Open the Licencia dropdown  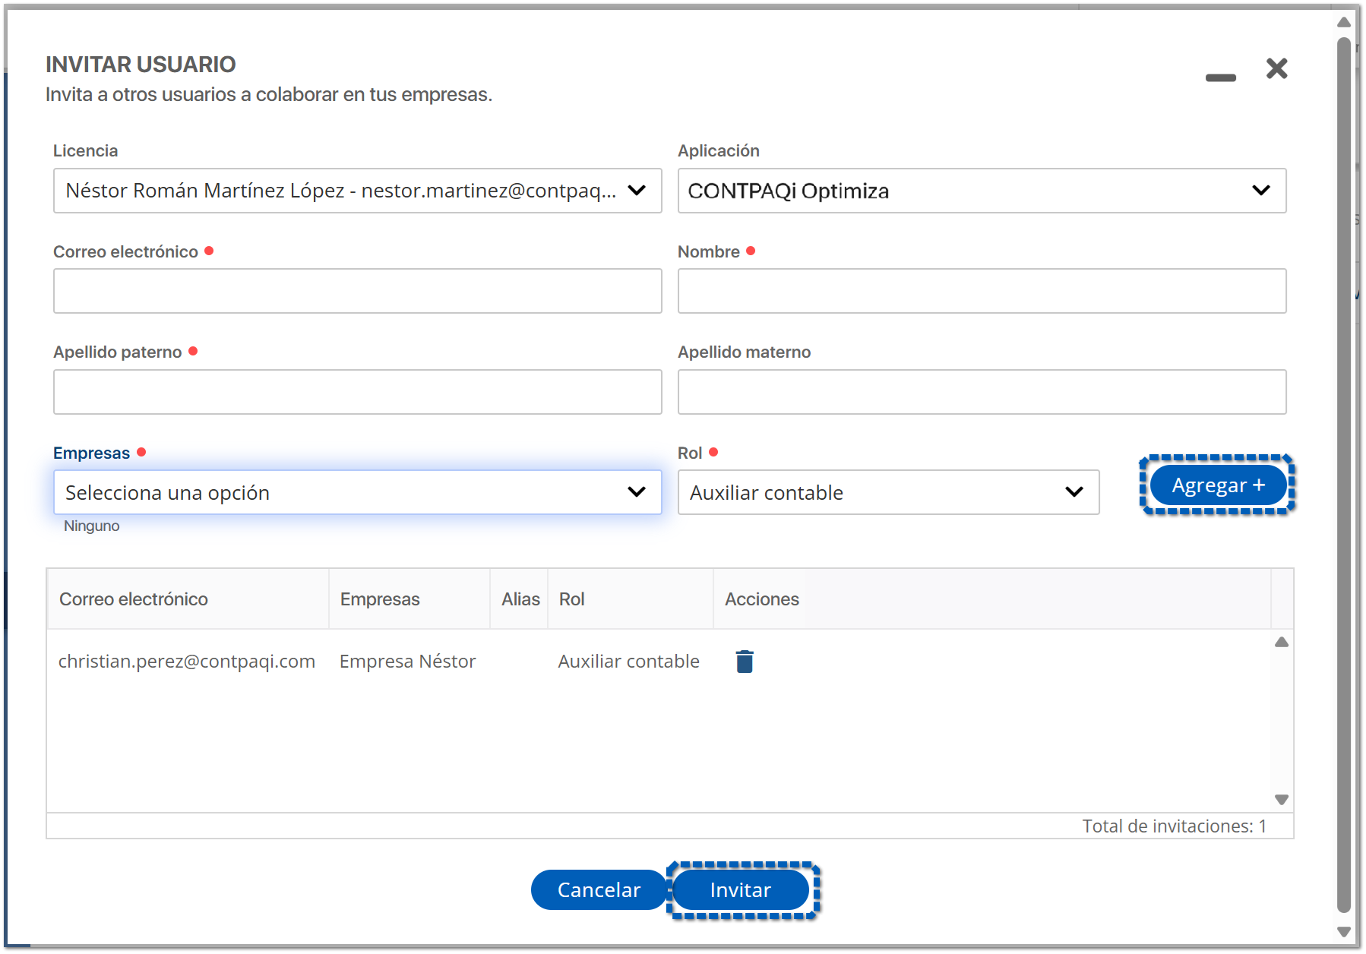357,191
